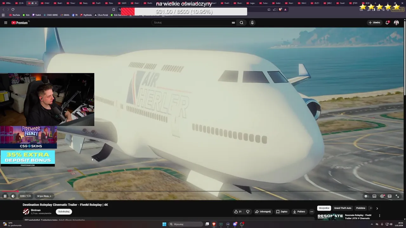The image size is (406, 228).
Task: Dislike the video with thumbs down
Action: tap(248, 212)
